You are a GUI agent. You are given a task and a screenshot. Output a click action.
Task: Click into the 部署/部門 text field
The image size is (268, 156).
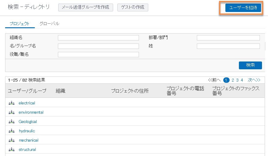click(x=228, y=38)
